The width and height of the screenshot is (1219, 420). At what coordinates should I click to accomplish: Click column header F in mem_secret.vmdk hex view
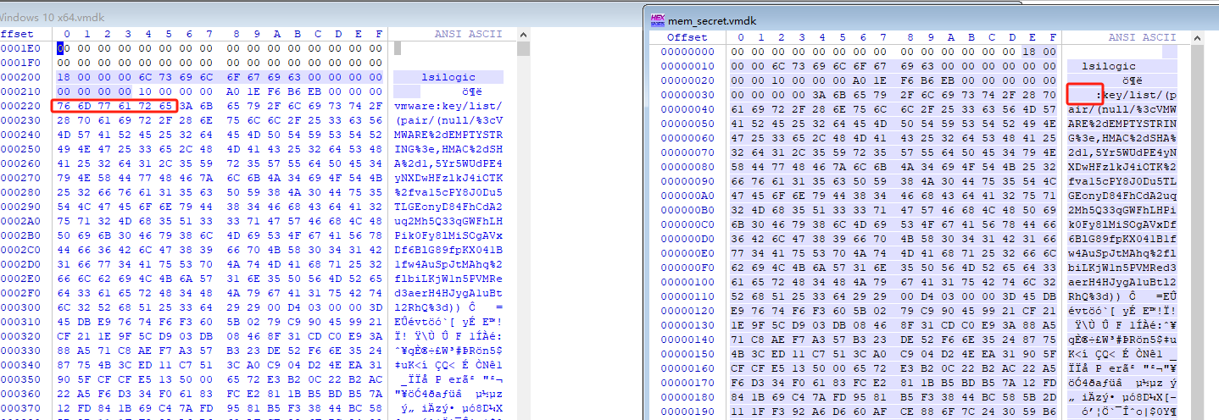click(x=1054, y=37)
